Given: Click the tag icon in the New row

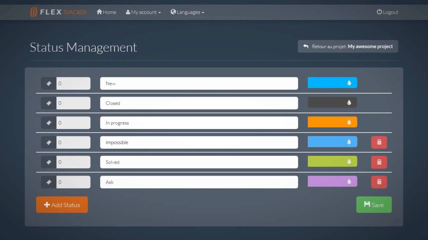Looking at the screenshot, I should click(x=49, y=83).
